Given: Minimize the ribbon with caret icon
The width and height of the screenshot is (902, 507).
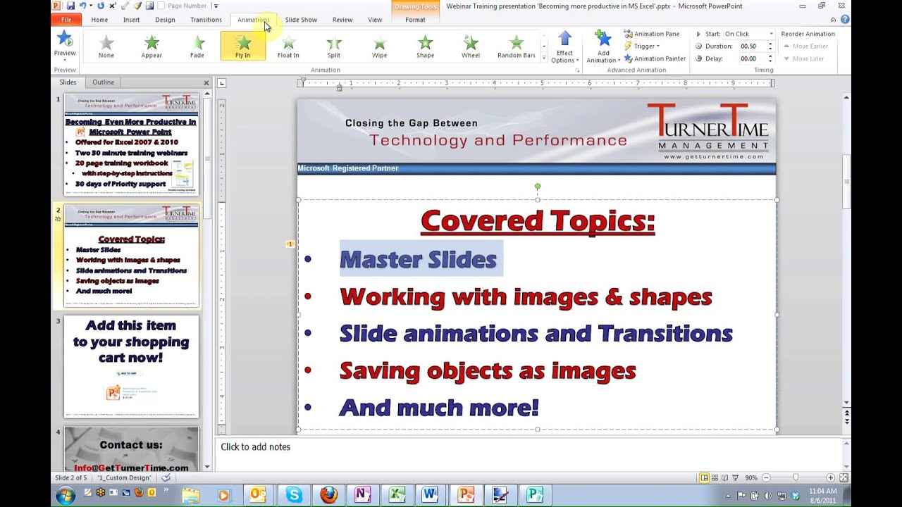Looking at the screenshot, I should pos(833,20).
